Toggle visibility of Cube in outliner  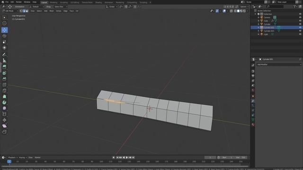tap(300, 21)
